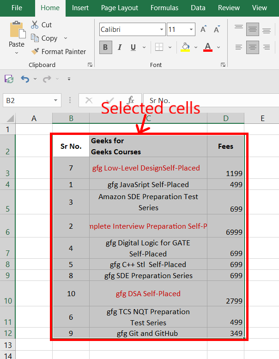Screen dimensions: 279x359
Task: Open the File tab
Action: tap(17, 8)
